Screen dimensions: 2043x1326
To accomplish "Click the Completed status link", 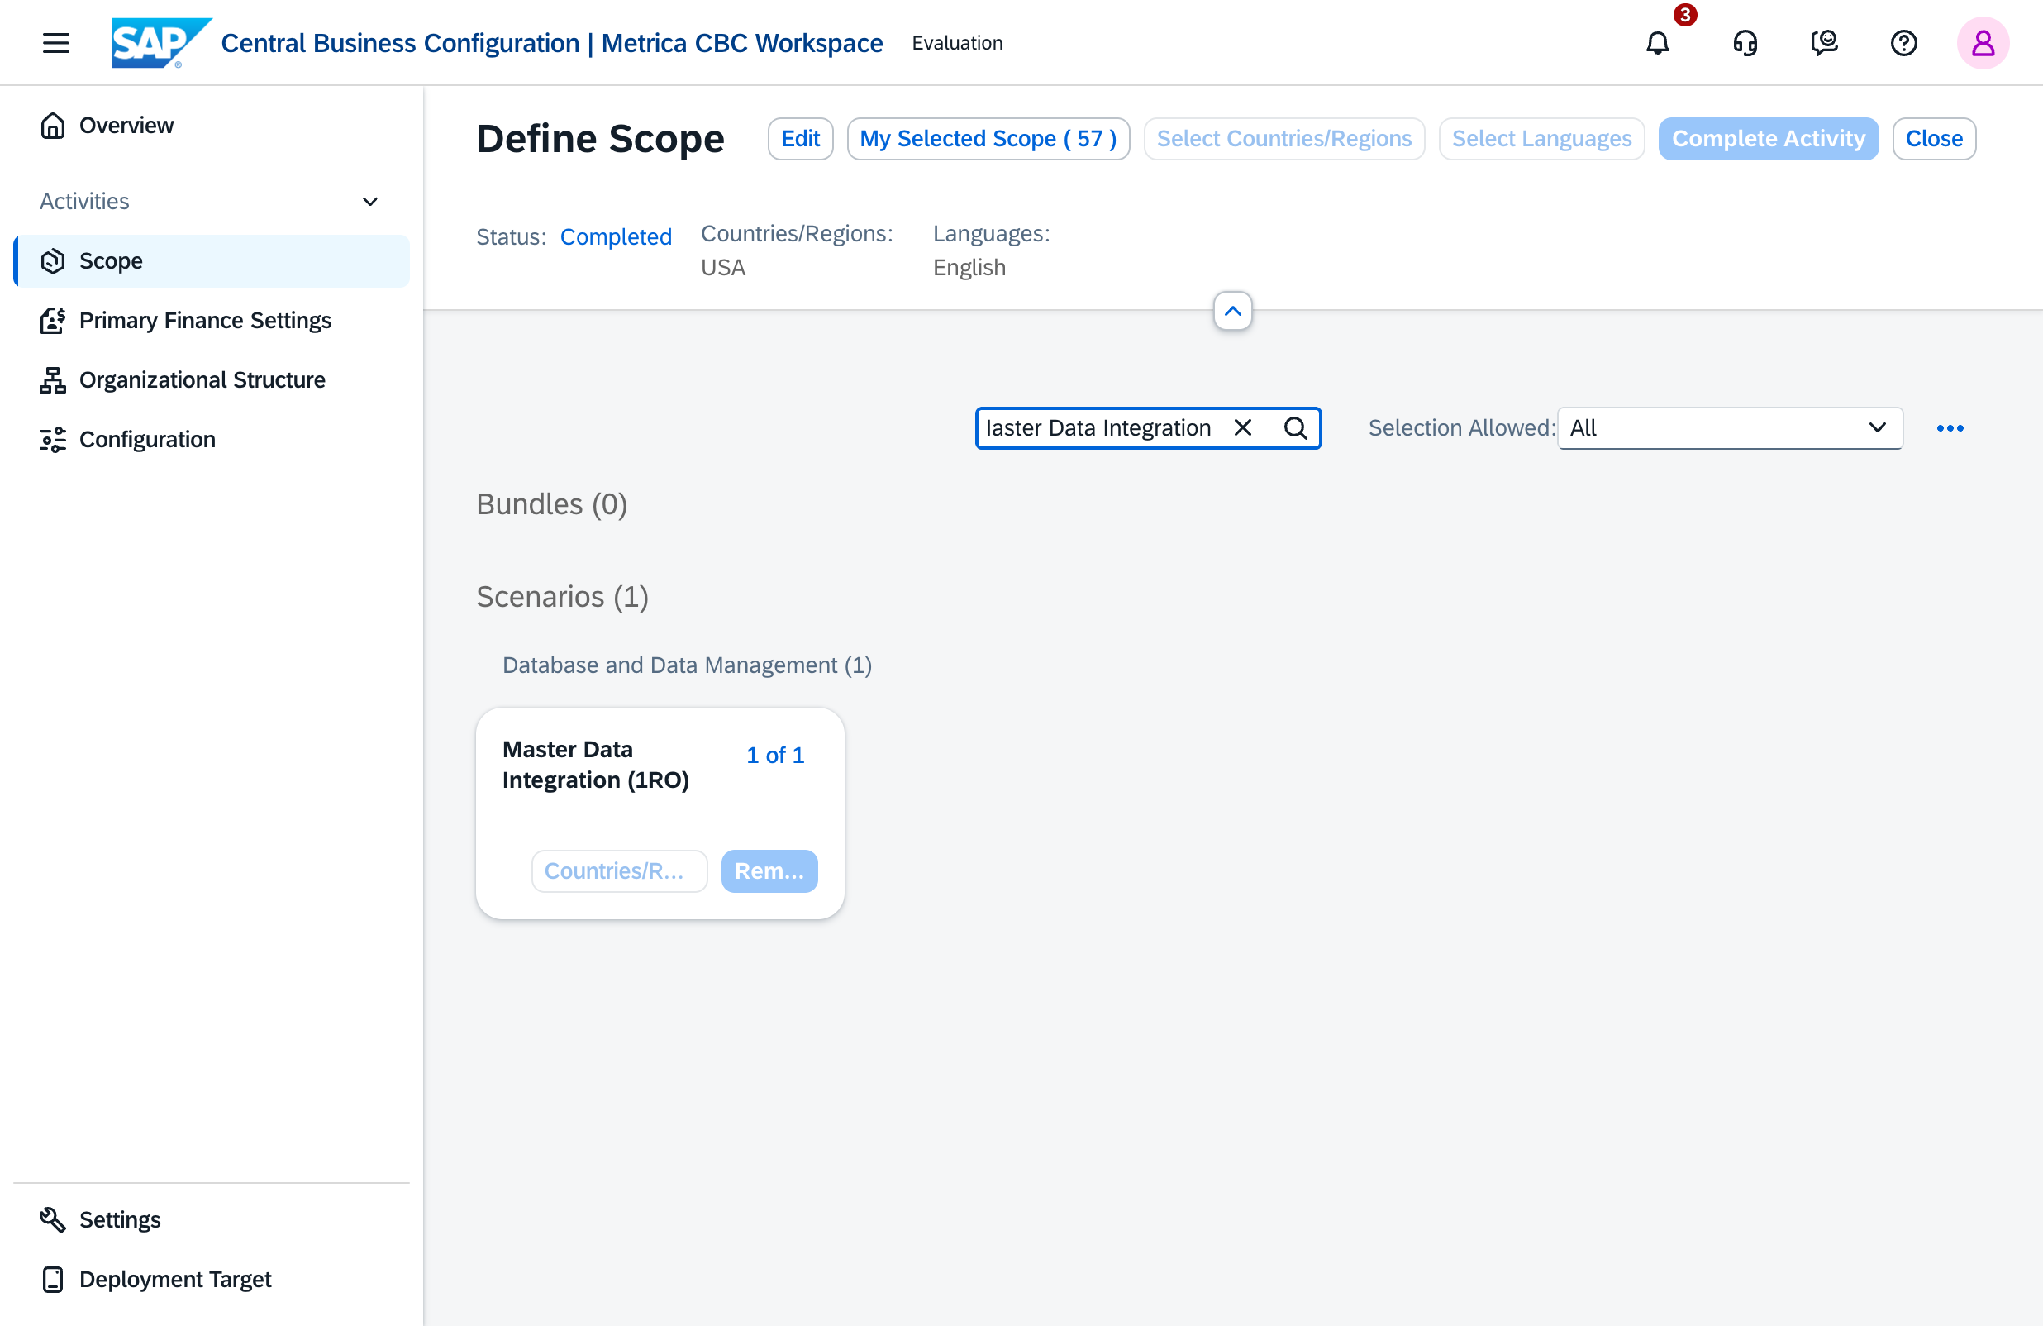I will [616, 237].
